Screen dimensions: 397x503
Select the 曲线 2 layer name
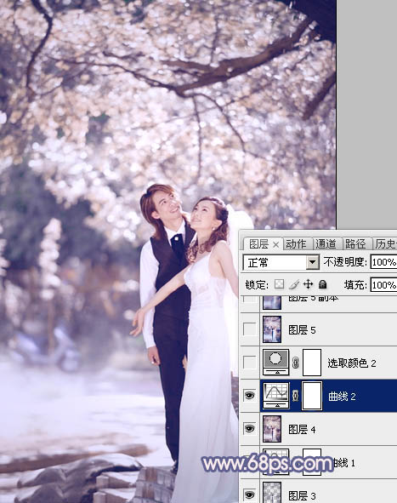[x=343, y=397]
